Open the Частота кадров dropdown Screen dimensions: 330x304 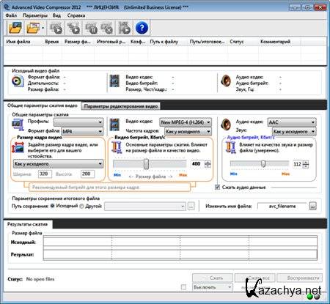(x=188, y=131)
